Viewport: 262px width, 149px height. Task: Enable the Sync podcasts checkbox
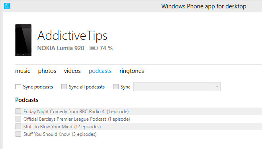[18, 86]
